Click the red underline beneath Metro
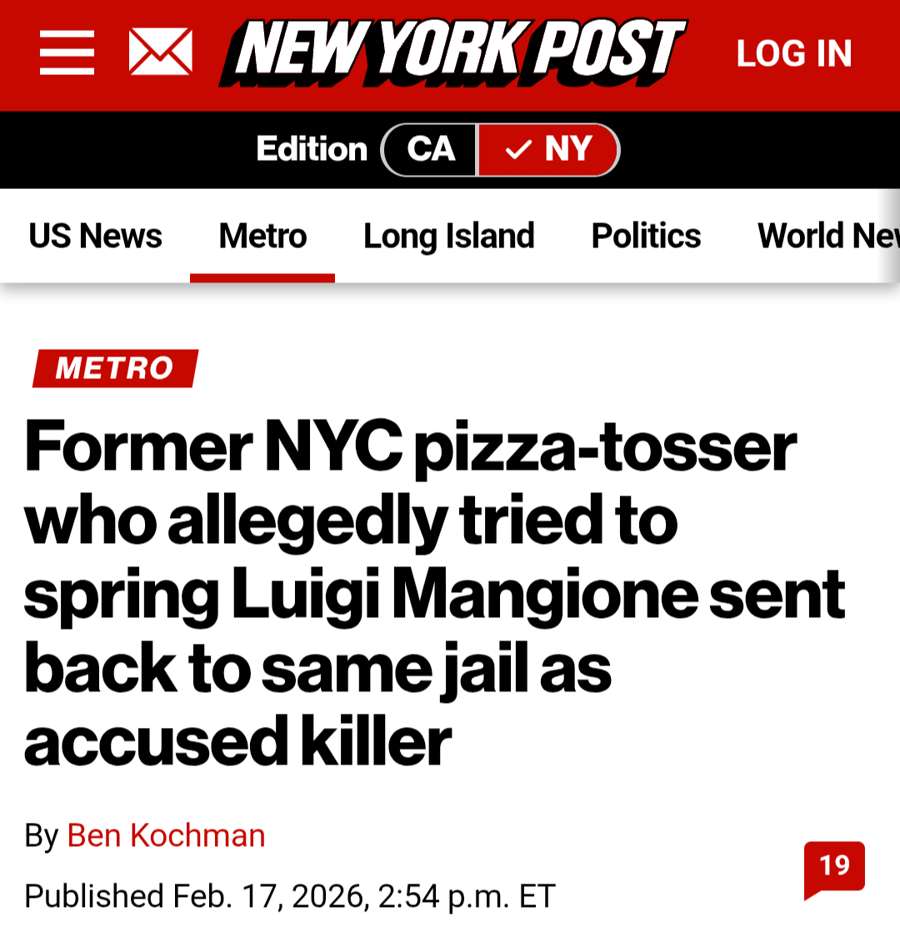900x937 pixels. [262, 278]
